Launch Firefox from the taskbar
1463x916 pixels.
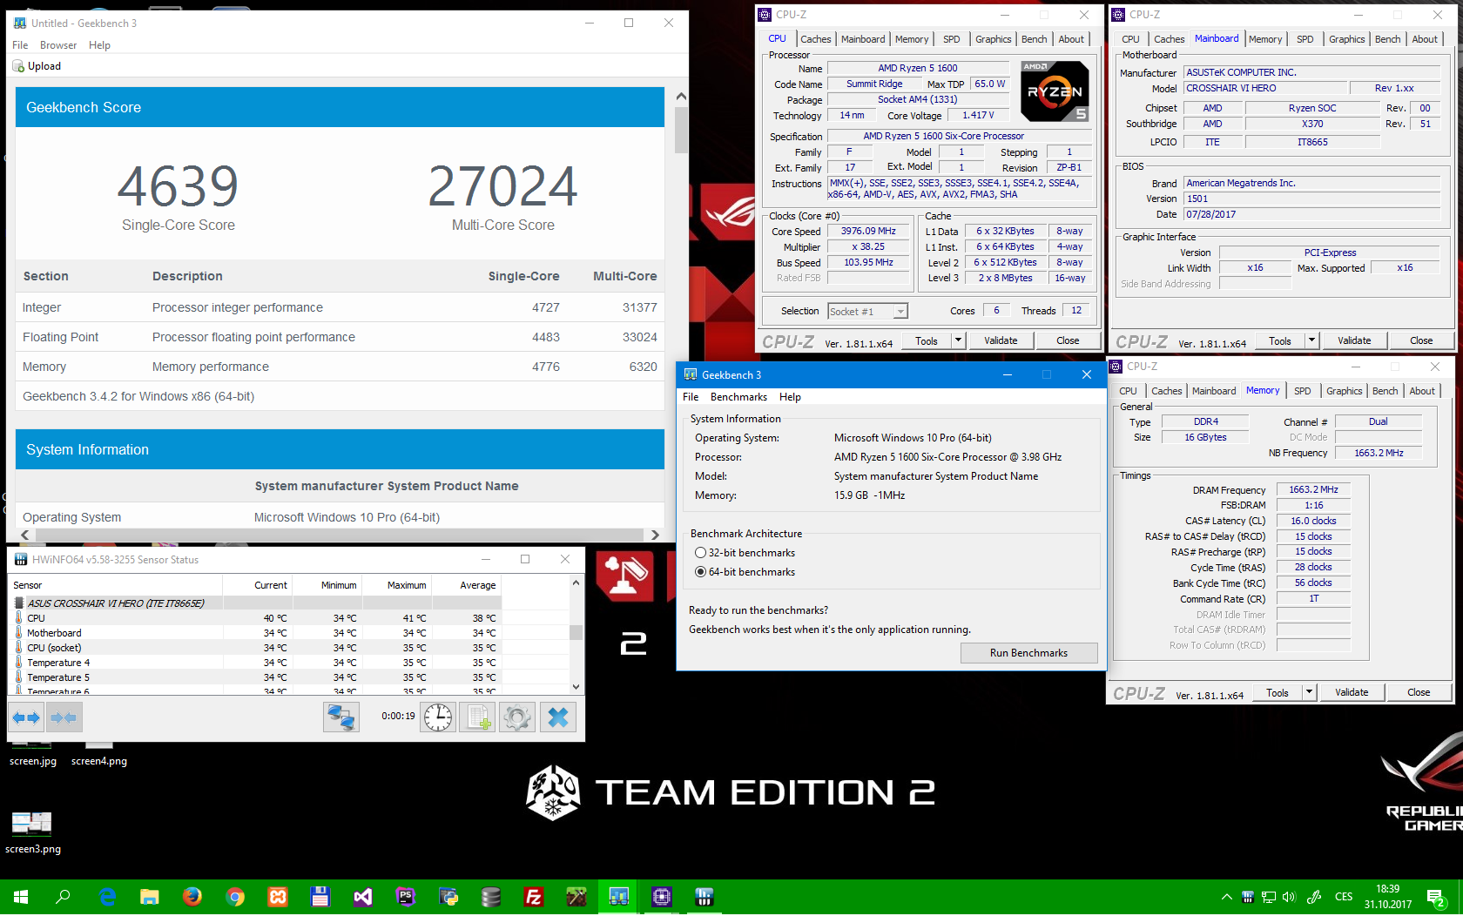coord(192,897)
